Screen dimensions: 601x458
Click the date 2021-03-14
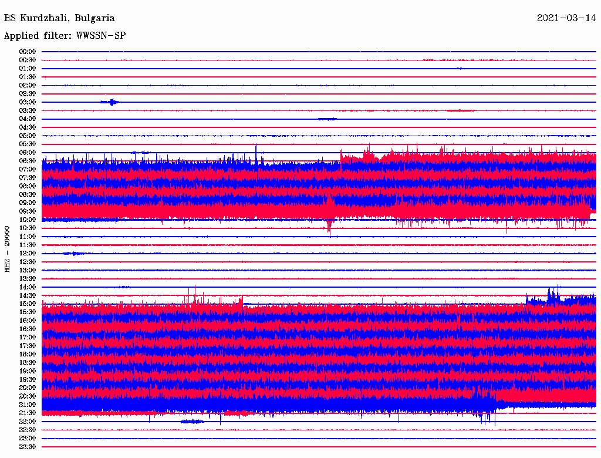click(566, 18)
